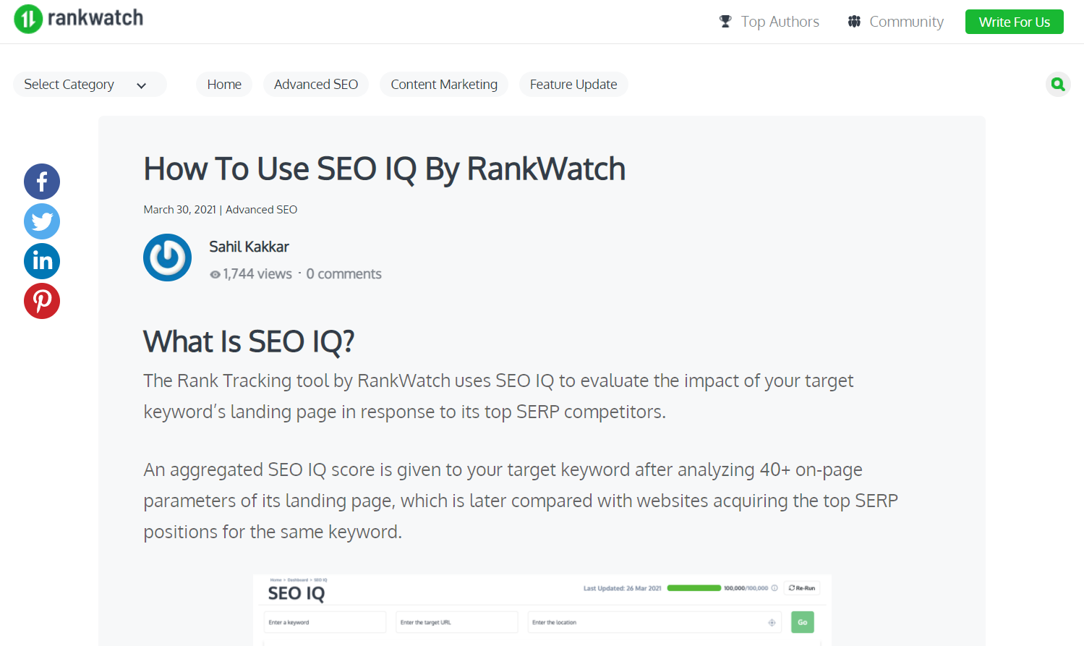Jump to the 0 comments link
Viewport: 1084px width, 646px height.
pos(343,274)
